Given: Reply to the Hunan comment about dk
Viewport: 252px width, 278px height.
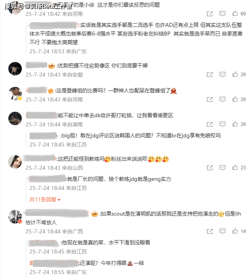Looking at the screenshot, I should (x=222, y=124).
